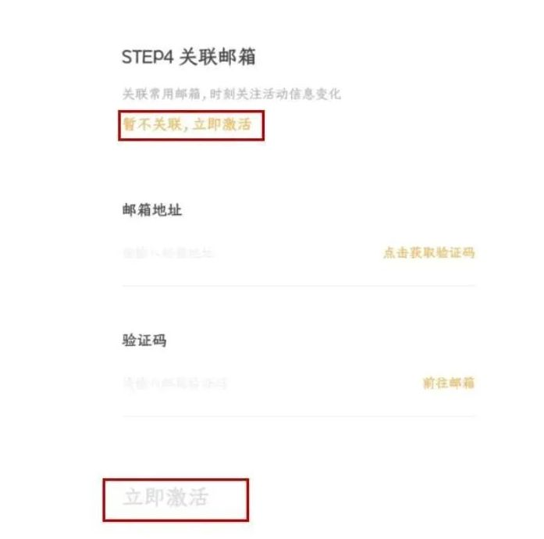Click the faint placeholder text under 邮箱地址
This screenshot has height=539, width=544.
168,252
